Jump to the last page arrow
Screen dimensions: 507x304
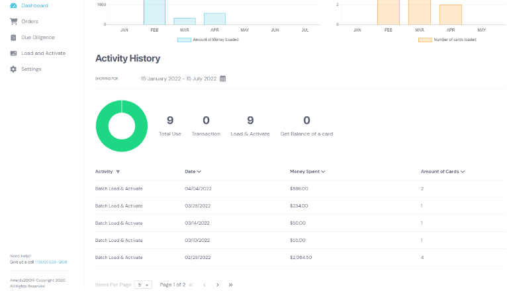230,285
